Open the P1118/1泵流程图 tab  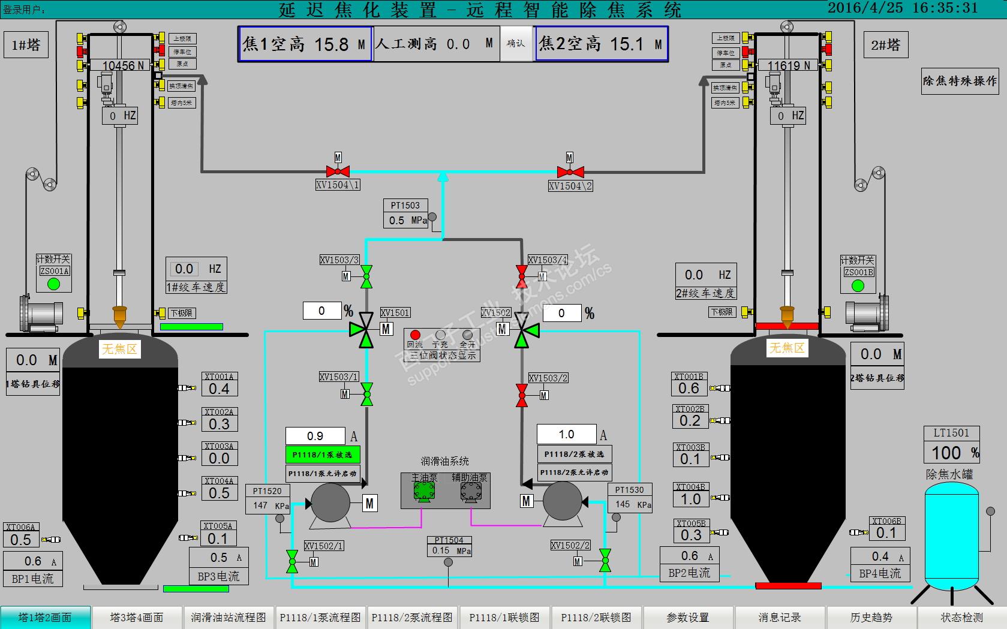click(320, 618)
